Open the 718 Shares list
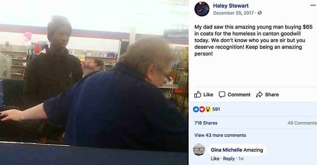The width and height of the screenshot is (317, 165). 206,123
